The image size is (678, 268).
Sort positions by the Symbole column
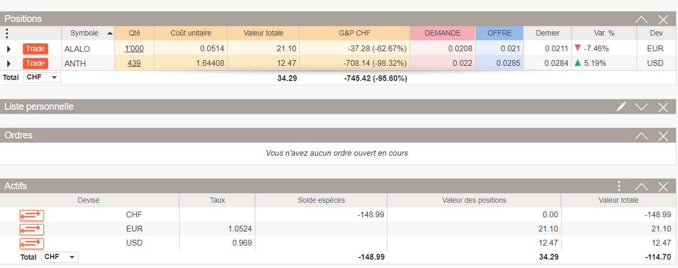click(x=88, y=33)
